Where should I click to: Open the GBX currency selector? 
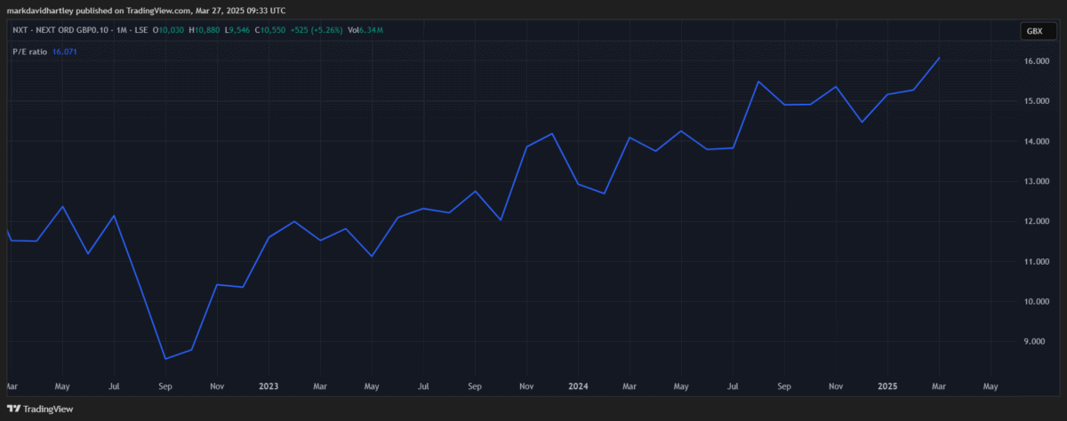(x=1034, y=31)
